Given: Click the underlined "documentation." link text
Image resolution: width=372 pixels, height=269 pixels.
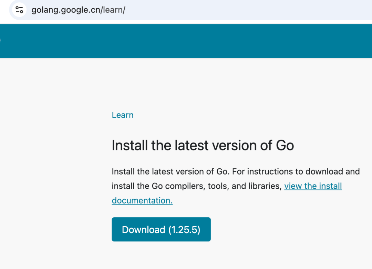Looking at the screenshot, I should (142, 201).
